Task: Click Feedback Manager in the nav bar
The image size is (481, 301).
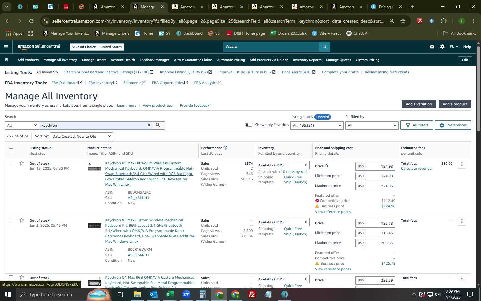Action: tap(154, 60)
